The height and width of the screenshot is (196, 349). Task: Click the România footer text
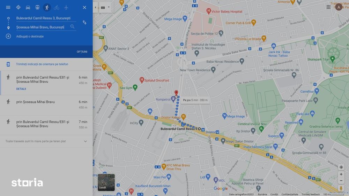coord(262,195)
